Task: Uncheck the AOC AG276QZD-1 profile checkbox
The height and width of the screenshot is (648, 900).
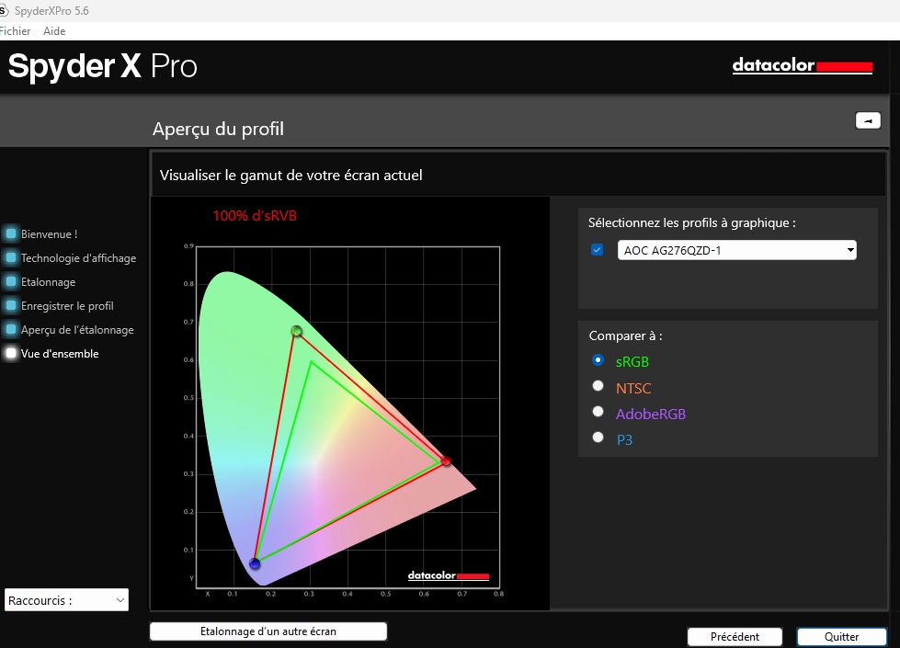Action: [x=598, y=250]
